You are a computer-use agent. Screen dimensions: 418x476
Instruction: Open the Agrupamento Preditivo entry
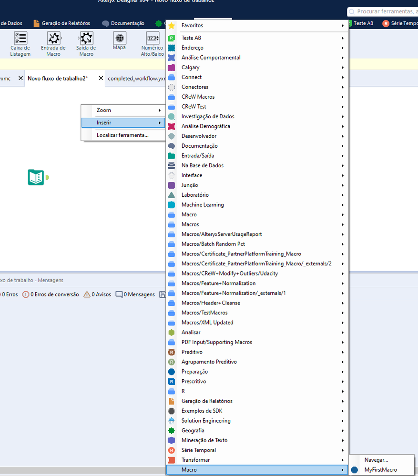pos(257,362)
